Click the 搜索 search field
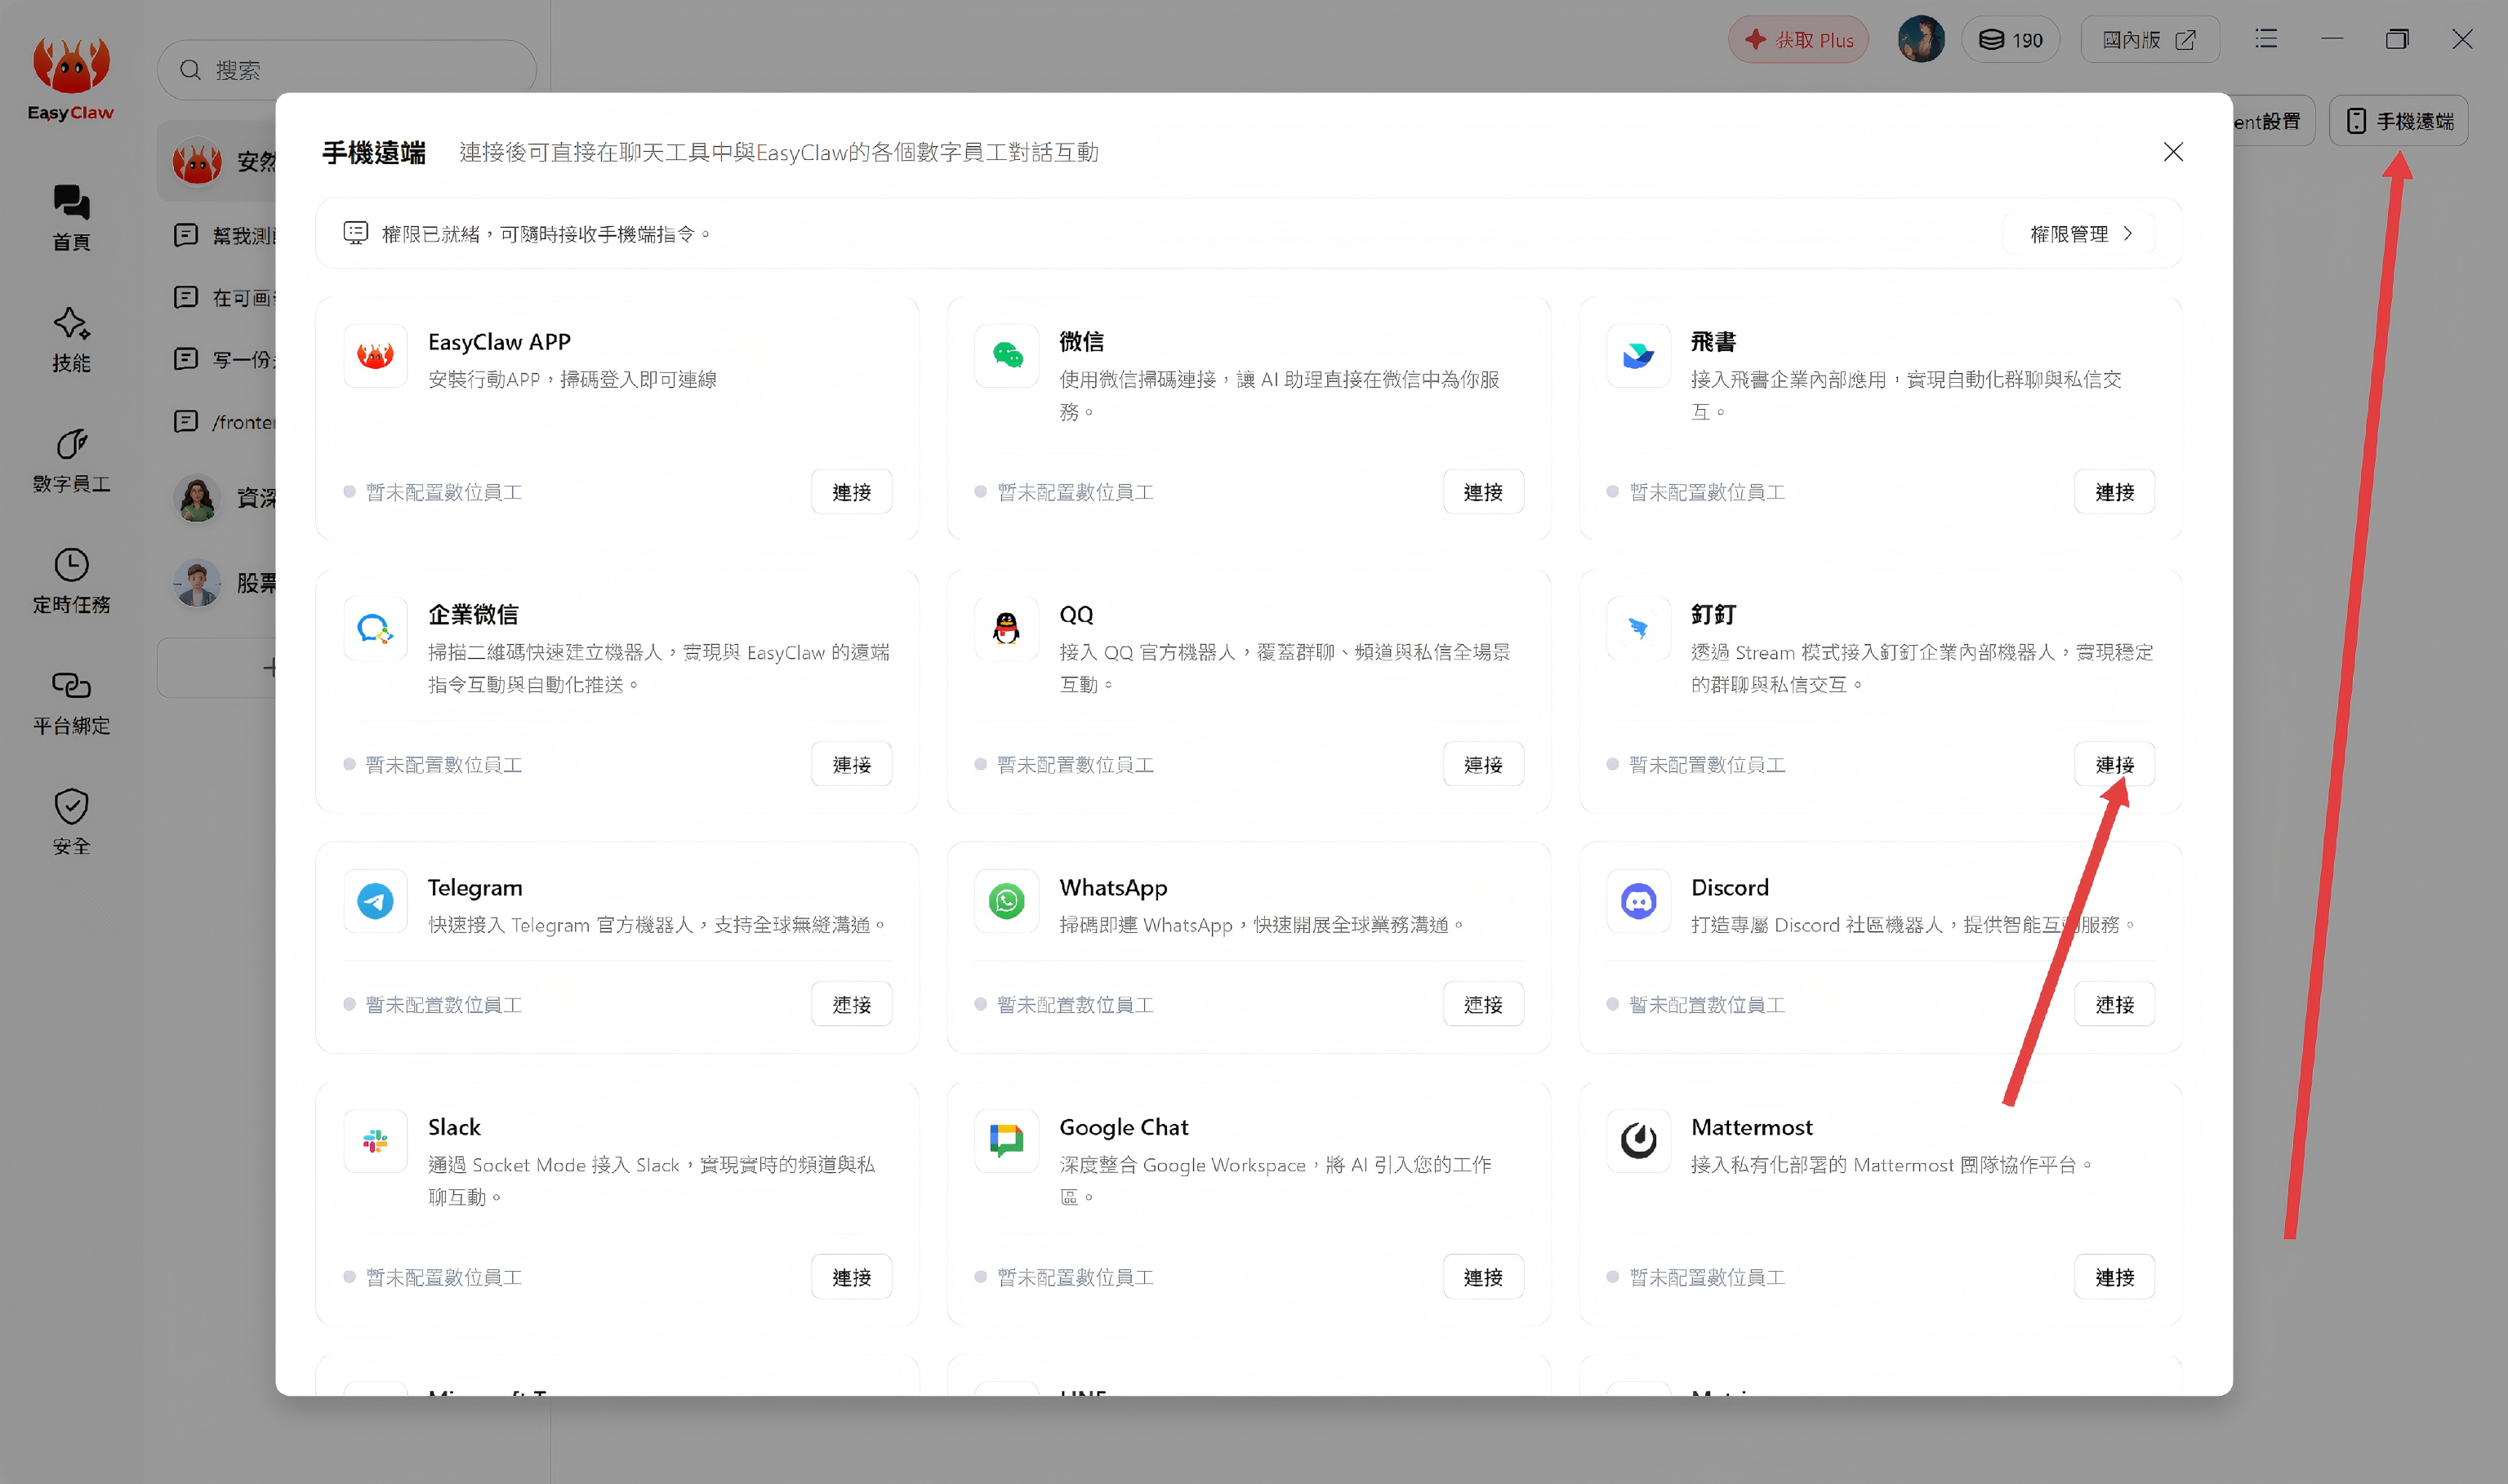Image resolution: width=2508 pixels, height=1484 pixels. (346, 70)
